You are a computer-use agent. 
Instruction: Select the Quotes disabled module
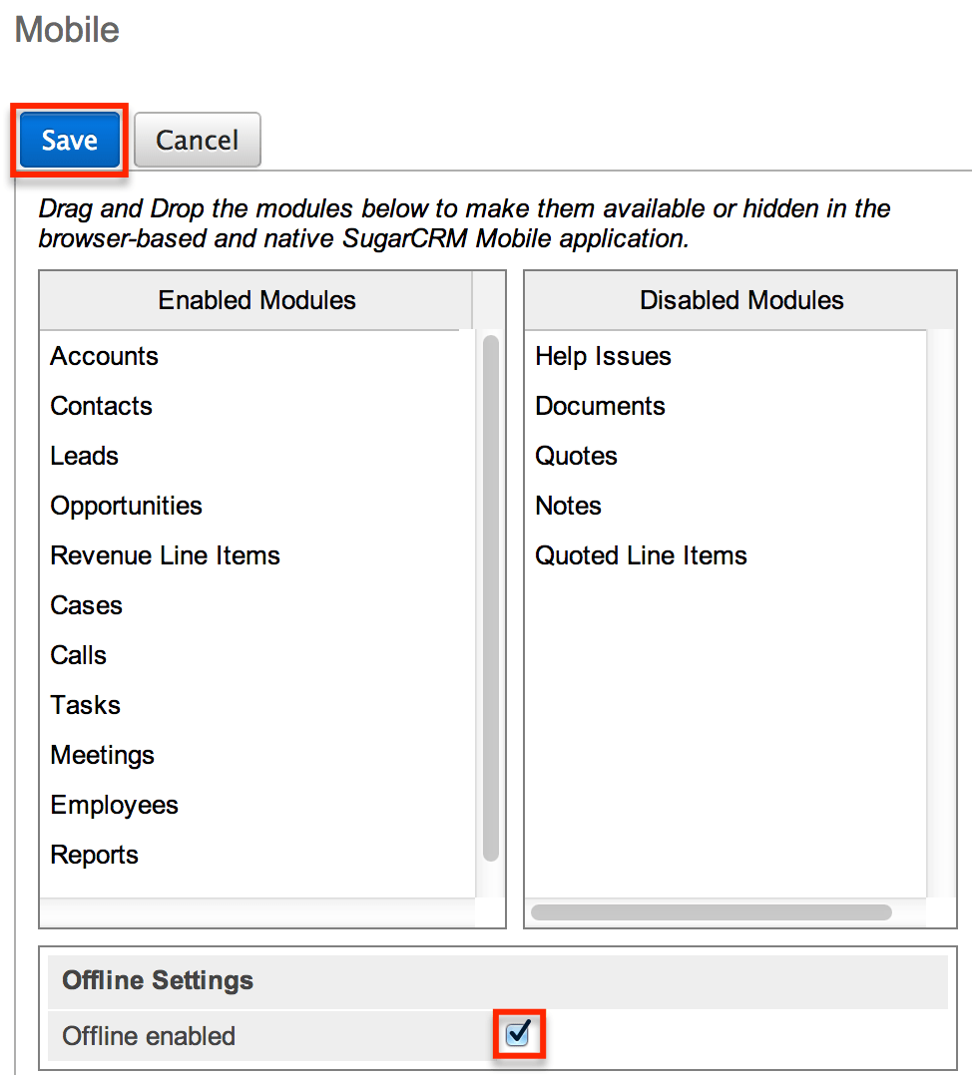point(577,456)
